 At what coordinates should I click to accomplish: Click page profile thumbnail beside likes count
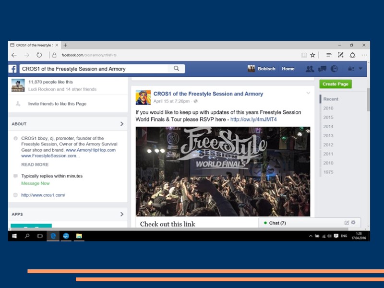point(18,85)
